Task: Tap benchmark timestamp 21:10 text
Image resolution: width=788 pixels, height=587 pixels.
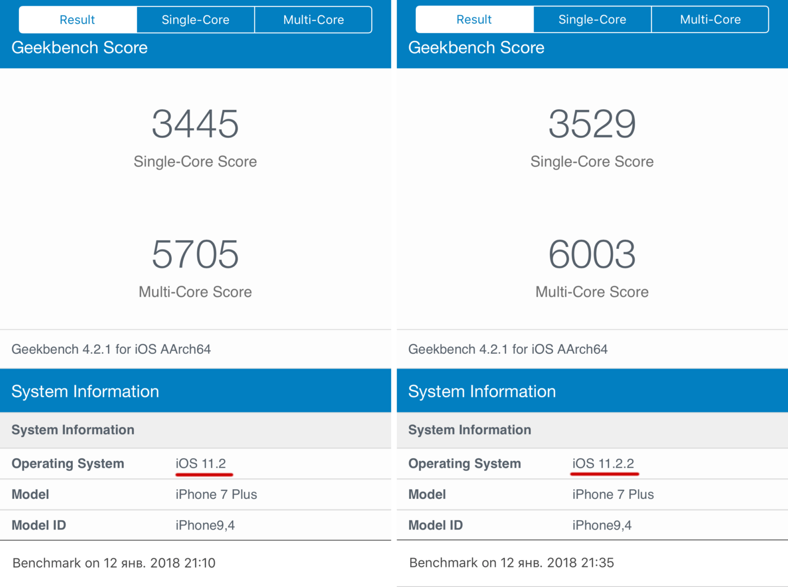Action: (114, 563)
